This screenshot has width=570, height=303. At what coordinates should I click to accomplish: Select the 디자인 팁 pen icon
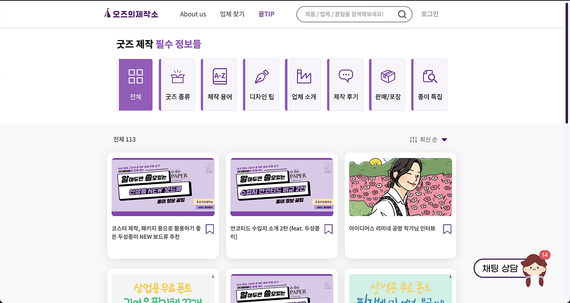pos(261,76)
